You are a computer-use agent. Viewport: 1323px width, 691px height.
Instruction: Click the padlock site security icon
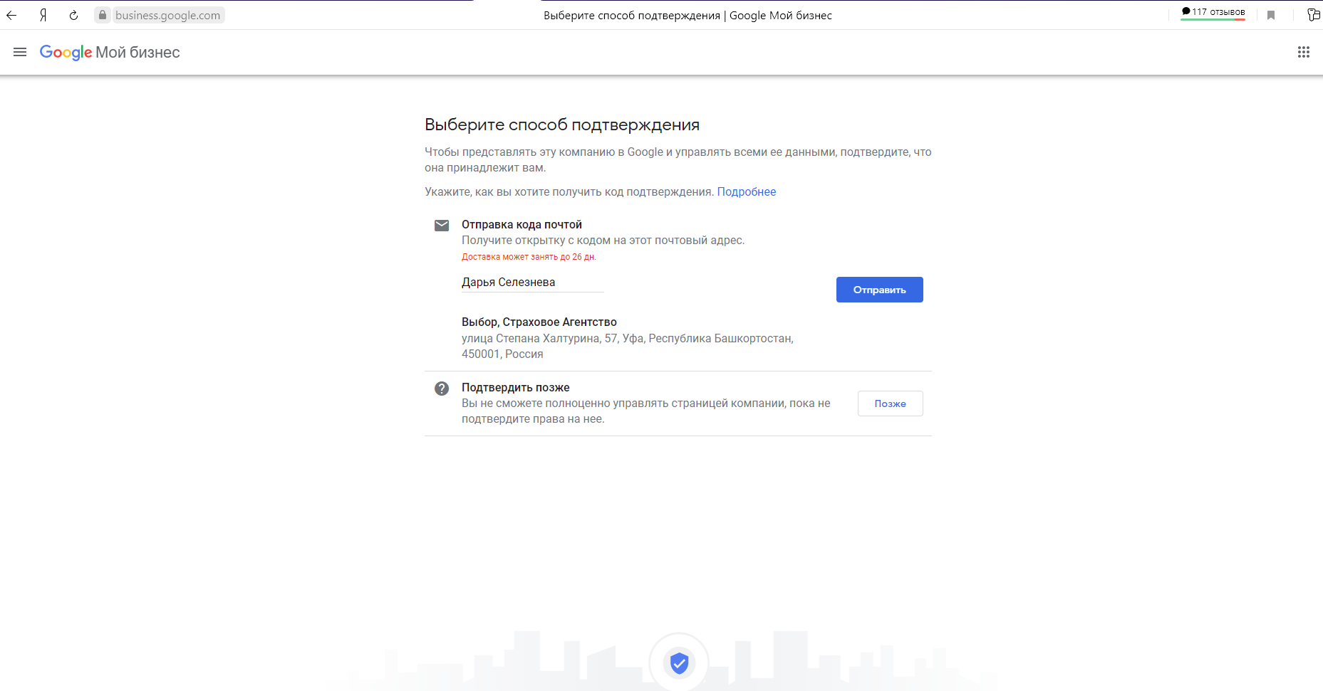click(x=103, y=15)
